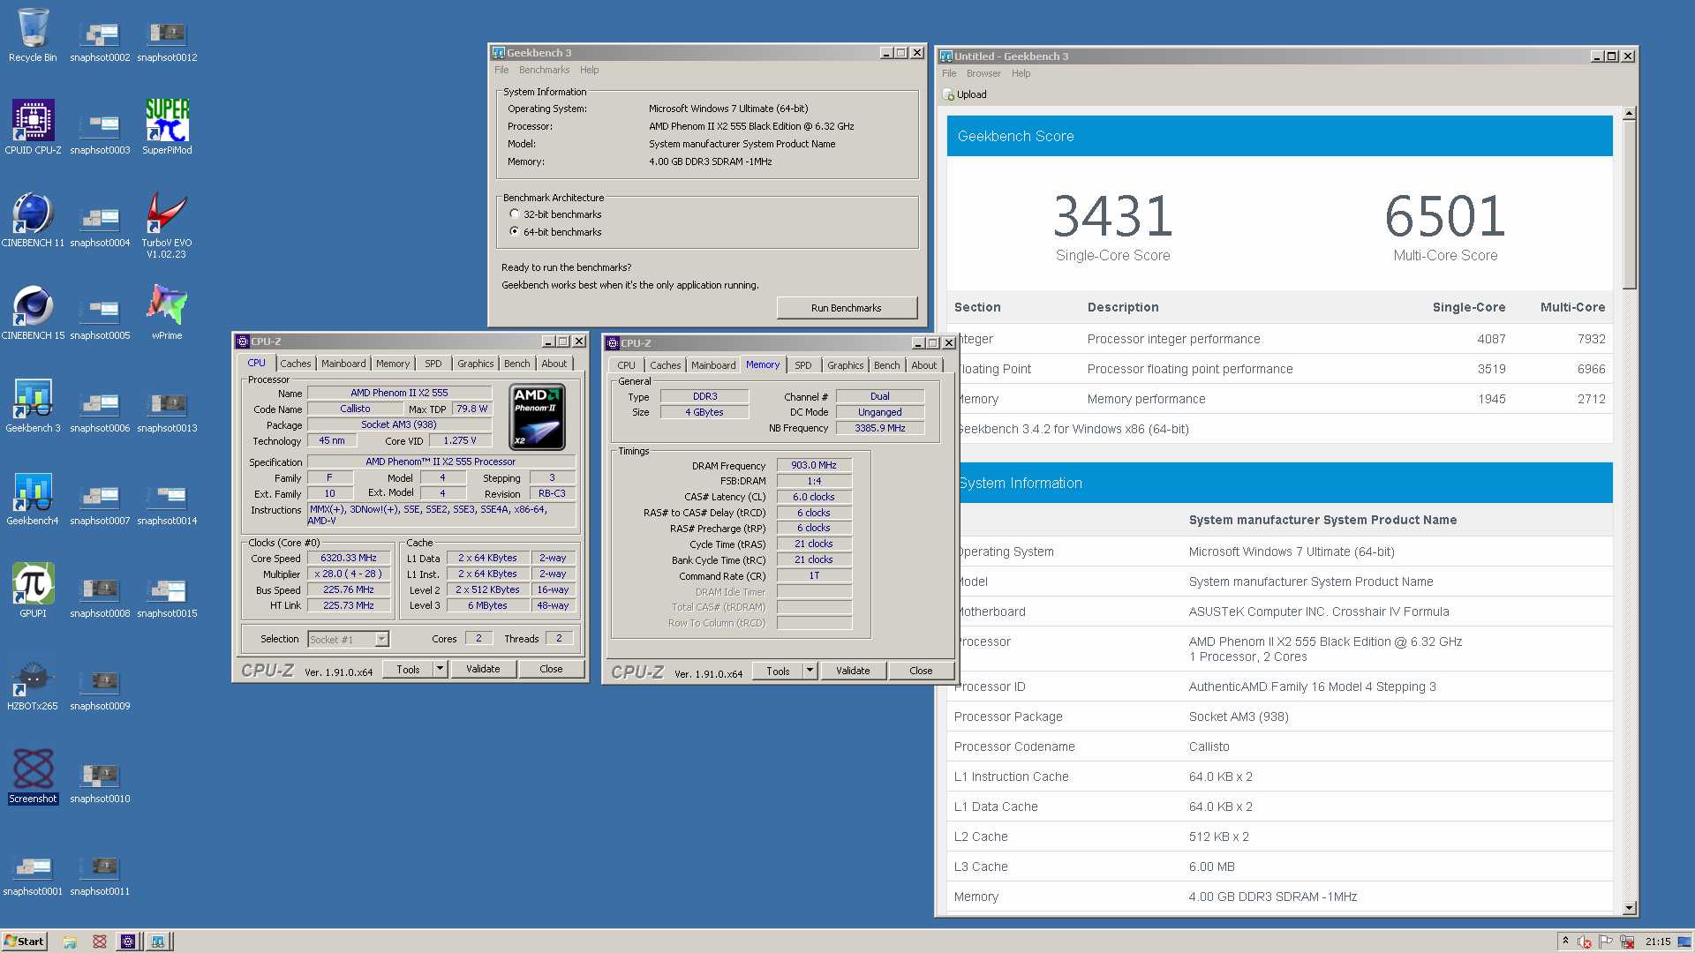Switch to Caches tab in left CPU-Z
1695x953 pixels.
[x=296, y=364]
